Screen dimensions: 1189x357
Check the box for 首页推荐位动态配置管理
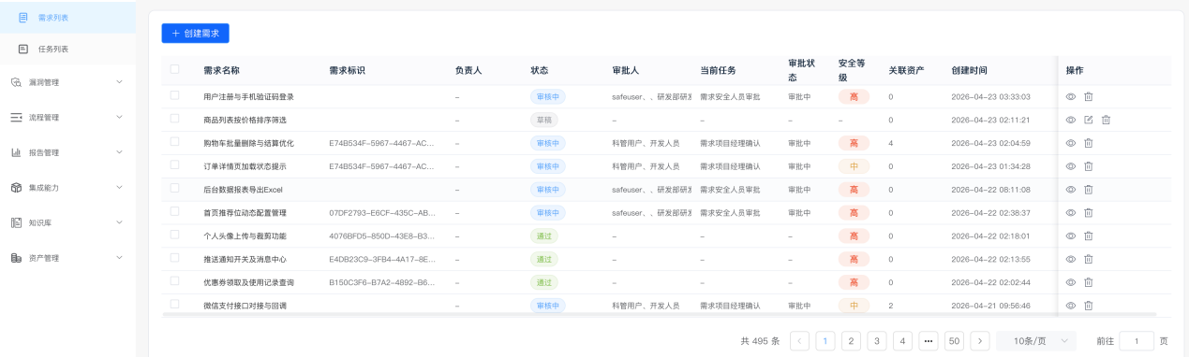pyautogui.click(x=174, y=211)
